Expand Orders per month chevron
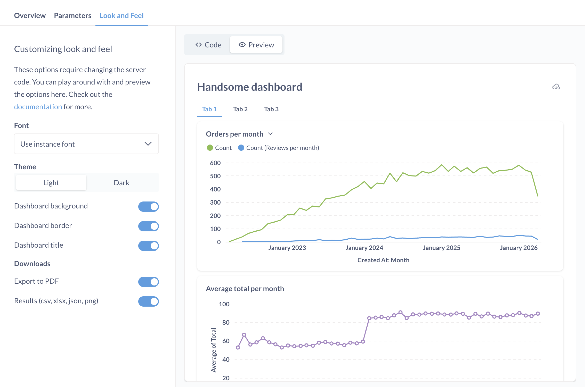Image resolution: width=585 pixels, height=387 pixels. pyautogui.click(x=270, y=134)
